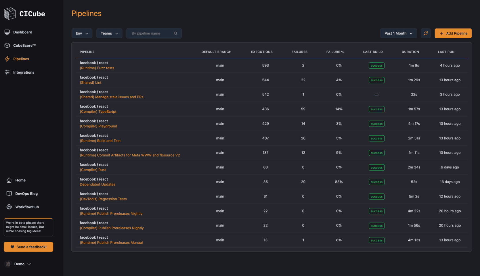Click the LAST RUN column header
This screenshot has height=276, width=480.
coord(446,52)
